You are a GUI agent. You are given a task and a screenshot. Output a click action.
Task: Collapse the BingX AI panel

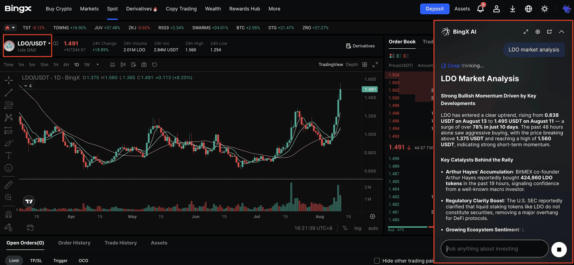[x=561, y=32]
